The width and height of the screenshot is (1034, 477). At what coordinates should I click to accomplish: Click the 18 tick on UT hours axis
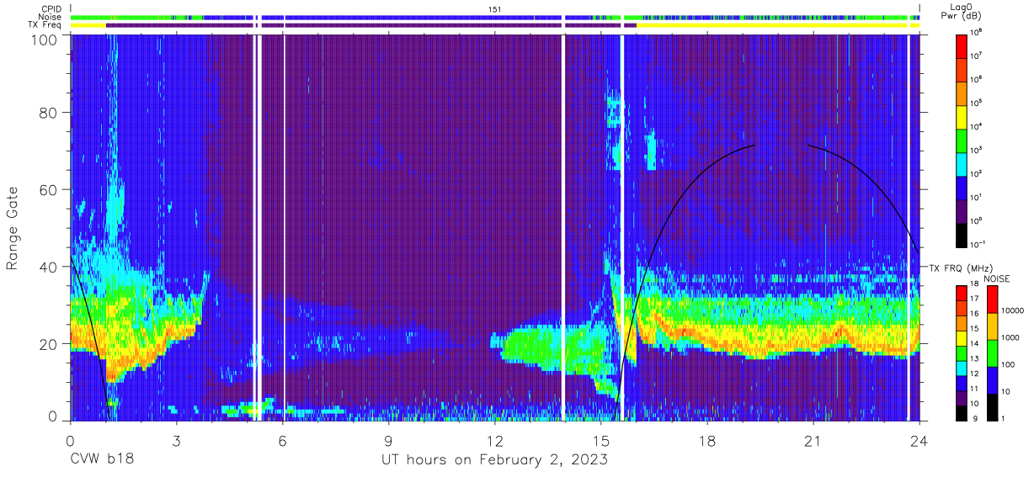707,440
